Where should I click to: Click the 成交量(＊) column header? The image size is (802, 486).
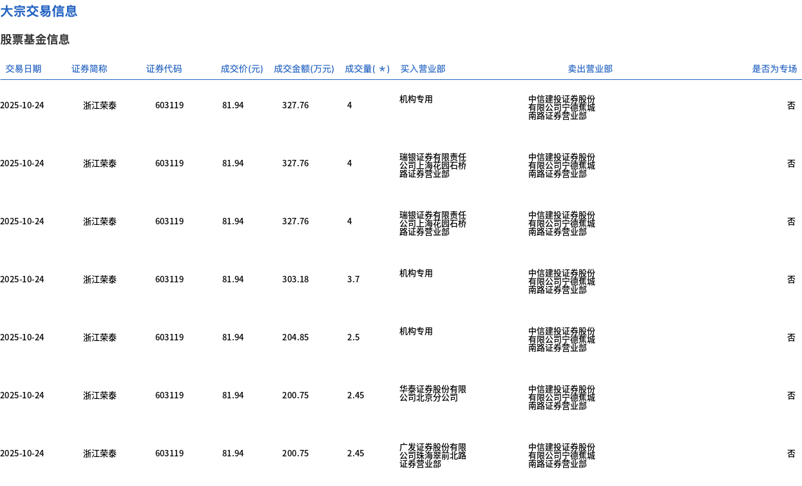click(367, 69)
